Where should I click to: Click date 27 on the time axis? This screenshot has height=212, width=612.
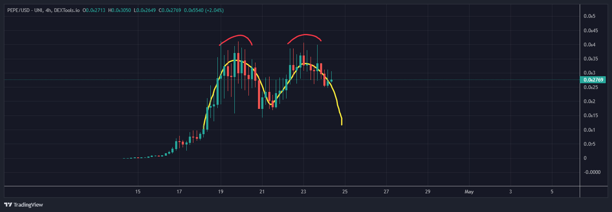[x=386, y=192]
